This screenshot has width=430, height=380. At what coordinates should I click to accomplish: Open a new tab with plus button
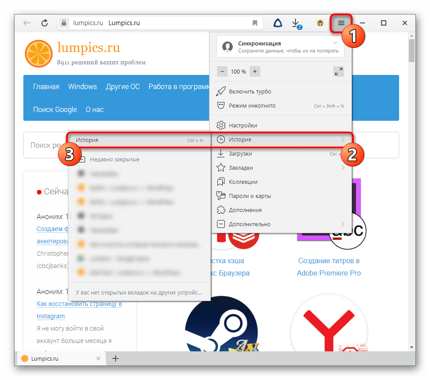pyautogui.click(x=116, y=358)
